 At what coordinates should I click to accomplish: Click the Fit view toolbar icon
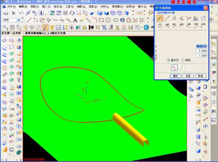tap(59, 13)
